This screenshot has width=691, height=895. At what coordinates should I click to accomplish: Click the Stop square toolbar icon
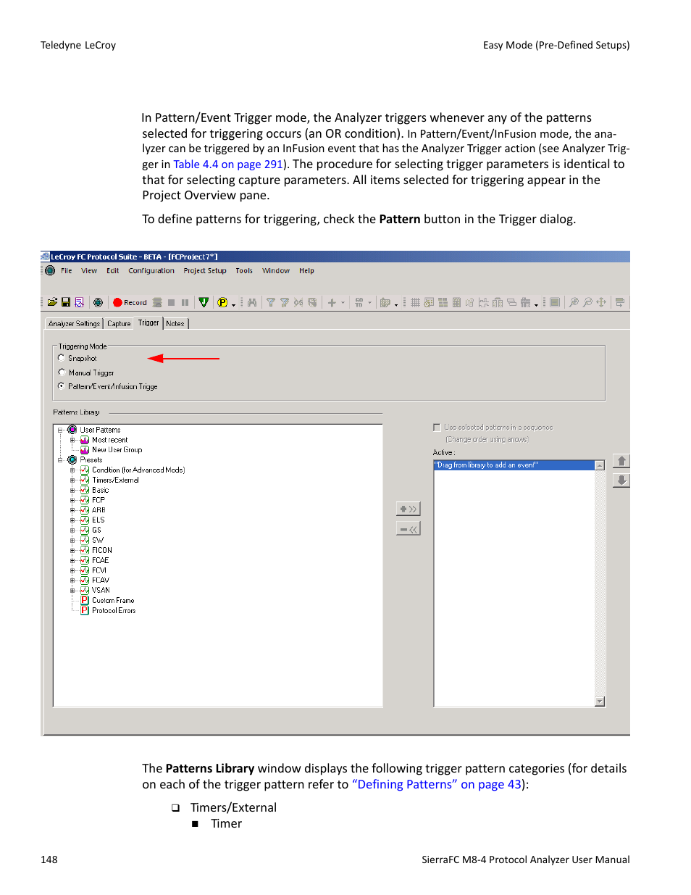coord(172,303)
